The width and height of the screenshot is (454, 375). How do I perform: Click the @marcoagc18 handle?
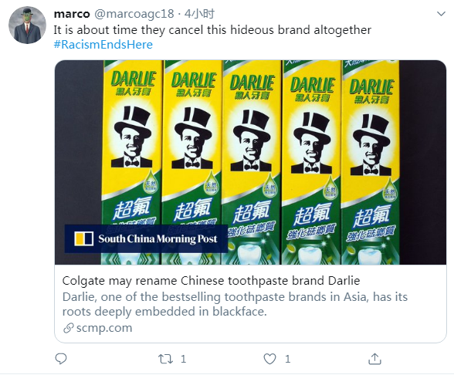(x=134, y=14)
